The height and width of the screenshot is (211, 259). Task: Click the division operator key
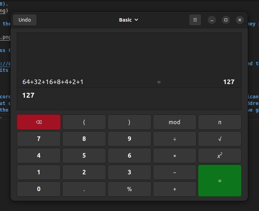(x=175, y=139)
